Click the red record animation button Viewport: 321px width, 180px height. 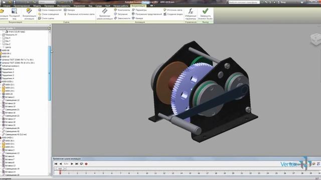pos(86,164)
